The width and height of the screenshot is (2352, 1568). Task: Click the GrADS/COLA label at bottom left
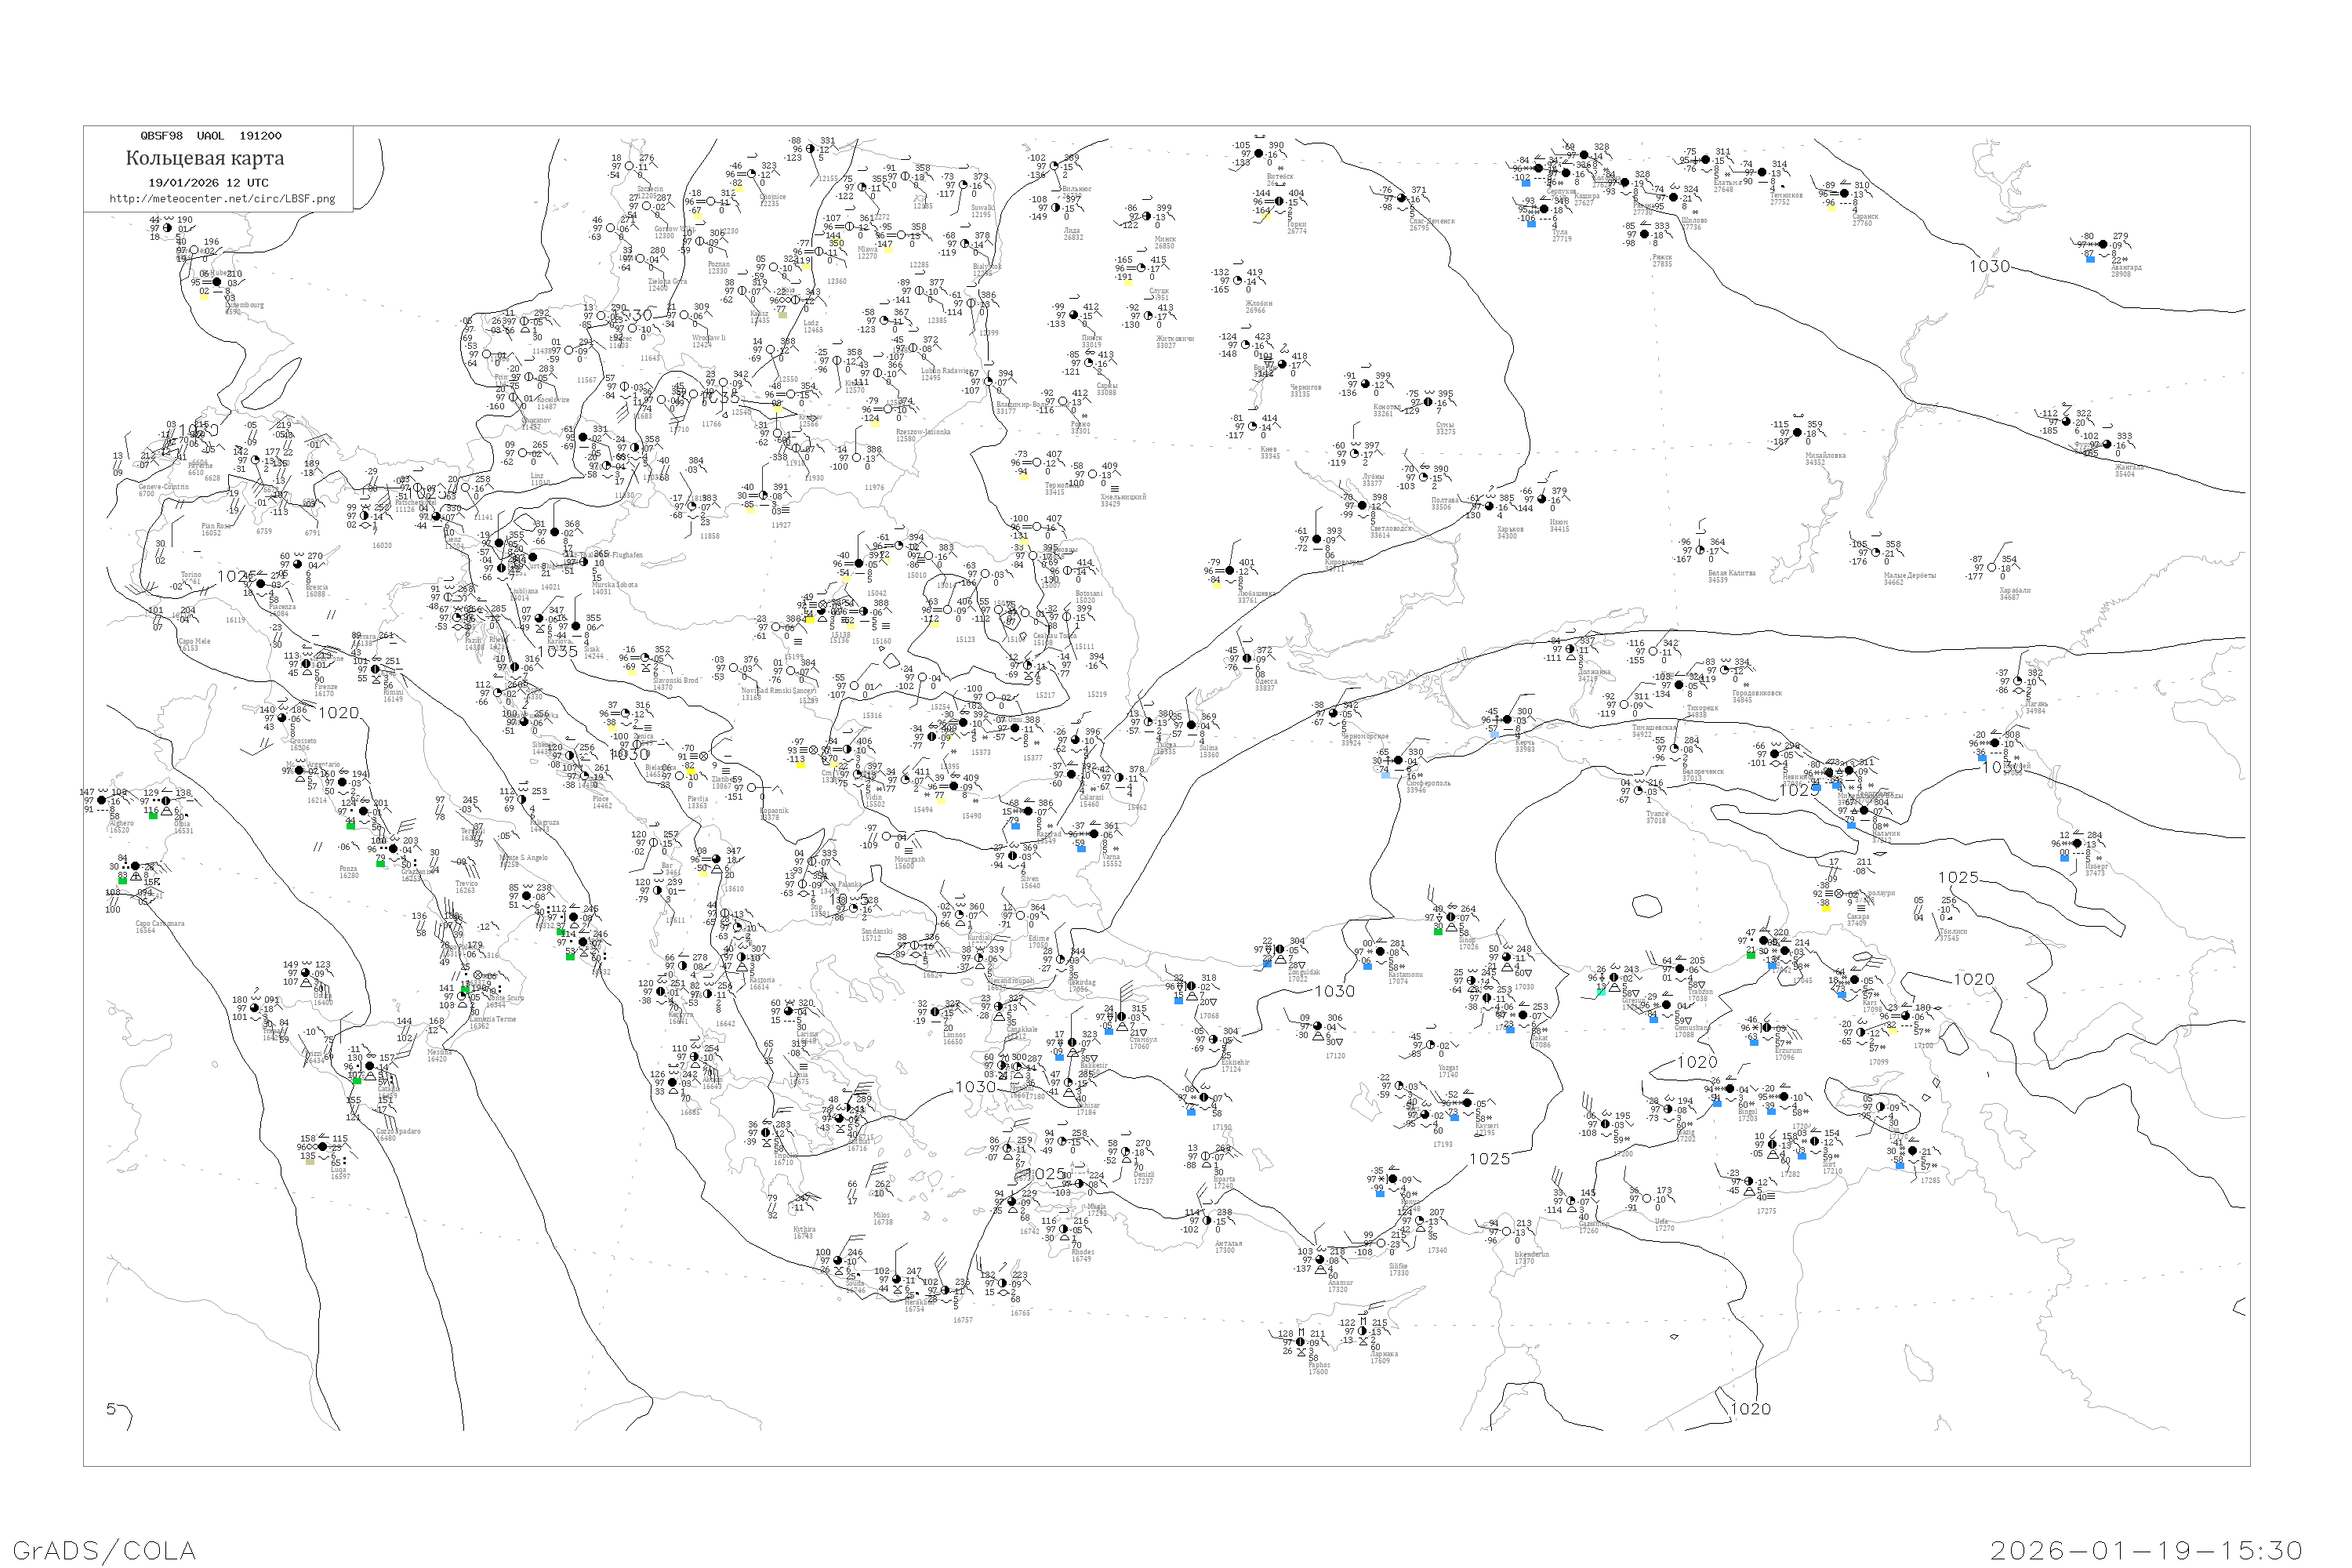pyautogui.click(x=104, y=1550)
